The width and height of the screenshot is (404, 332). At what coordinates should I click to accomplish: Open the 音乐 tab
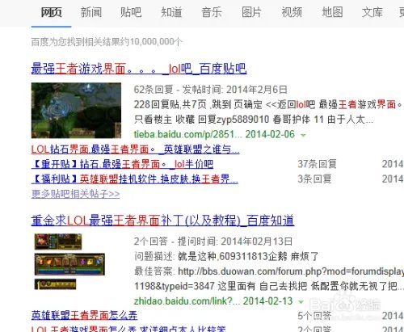pos(212,12)
